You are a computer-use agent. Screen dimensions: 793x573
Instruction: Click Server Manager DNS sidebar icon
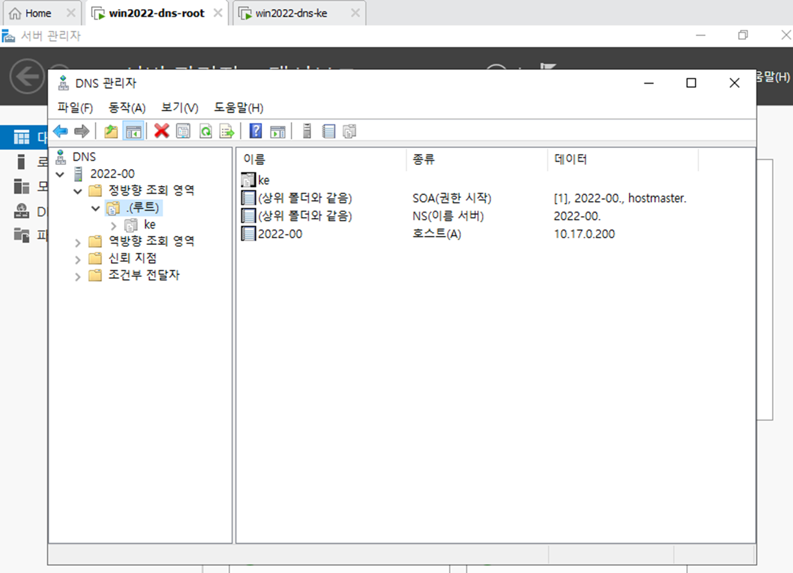[22, 211]
